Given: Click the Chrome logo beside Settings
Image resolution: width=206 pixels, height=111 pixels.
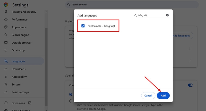Looking at the screenshot, I should pyautogui.click(x=6, y=5).
